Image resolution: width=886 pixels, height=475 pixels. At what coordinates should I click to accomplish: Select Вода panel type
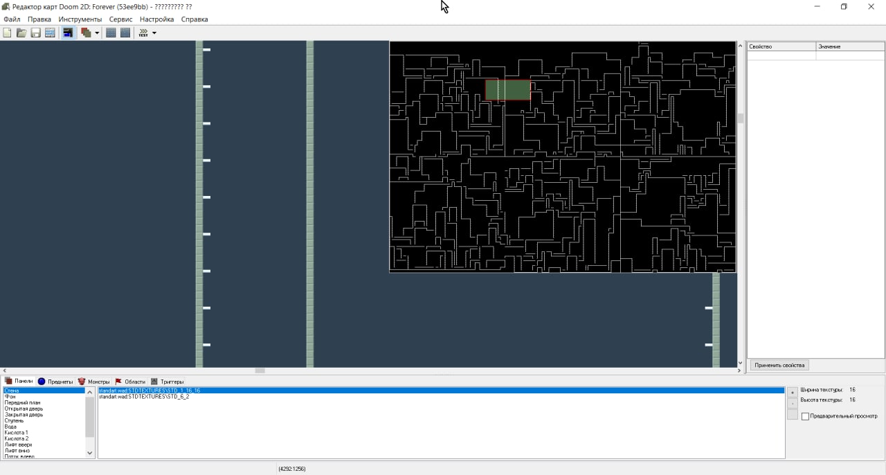tap(44, 427)
